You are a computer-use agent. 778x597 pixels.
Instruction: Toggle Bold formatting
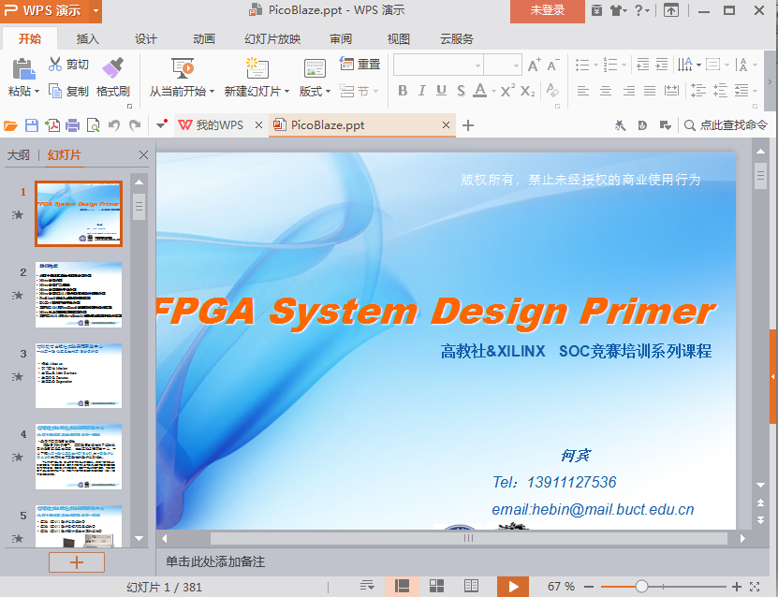click(x=403, y=91)
